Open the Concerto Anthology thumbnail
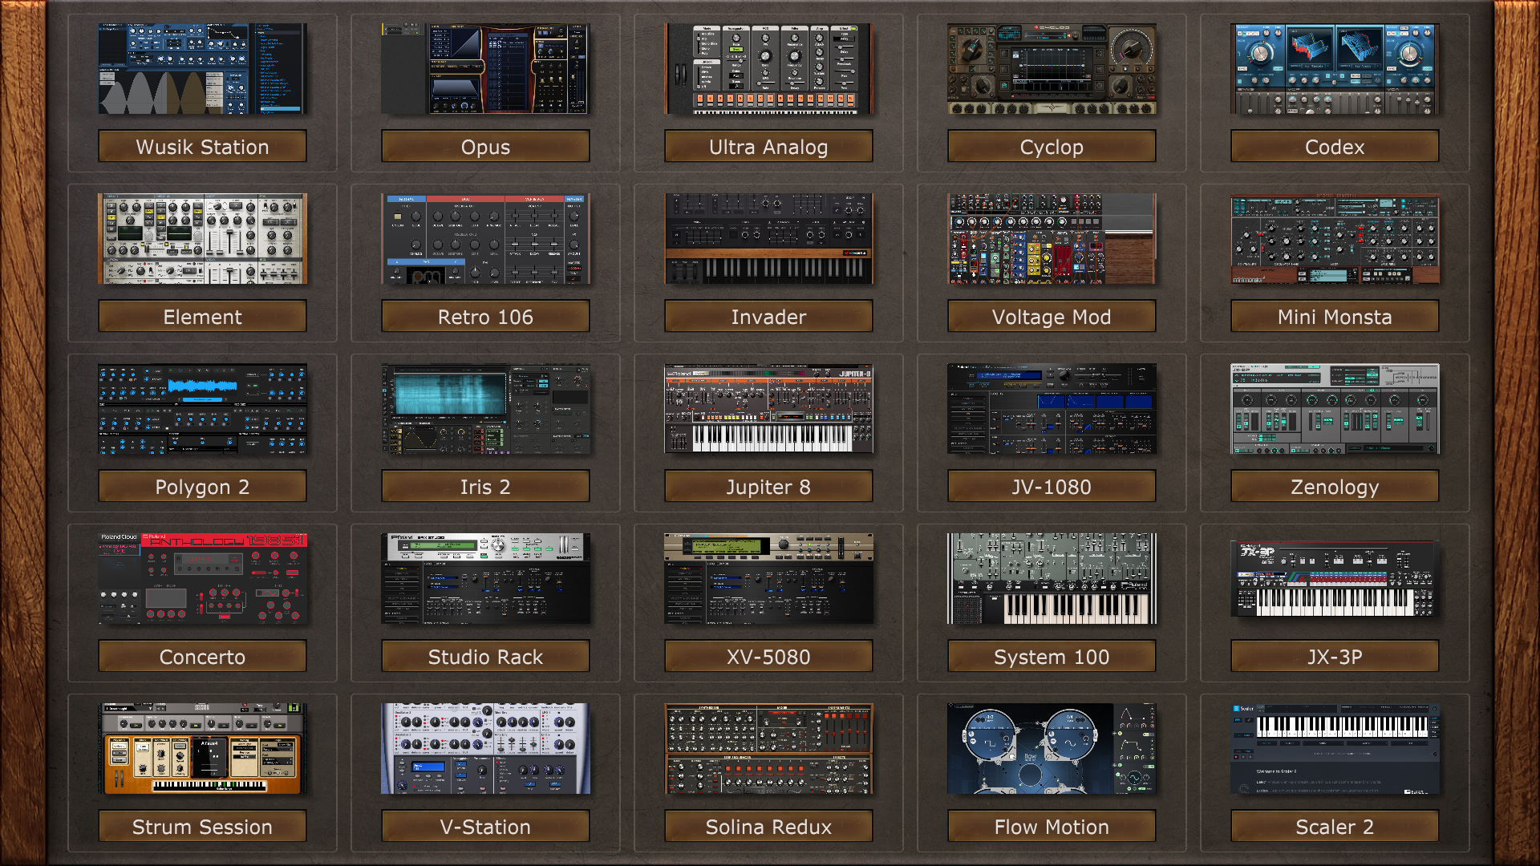 point(202,579)
